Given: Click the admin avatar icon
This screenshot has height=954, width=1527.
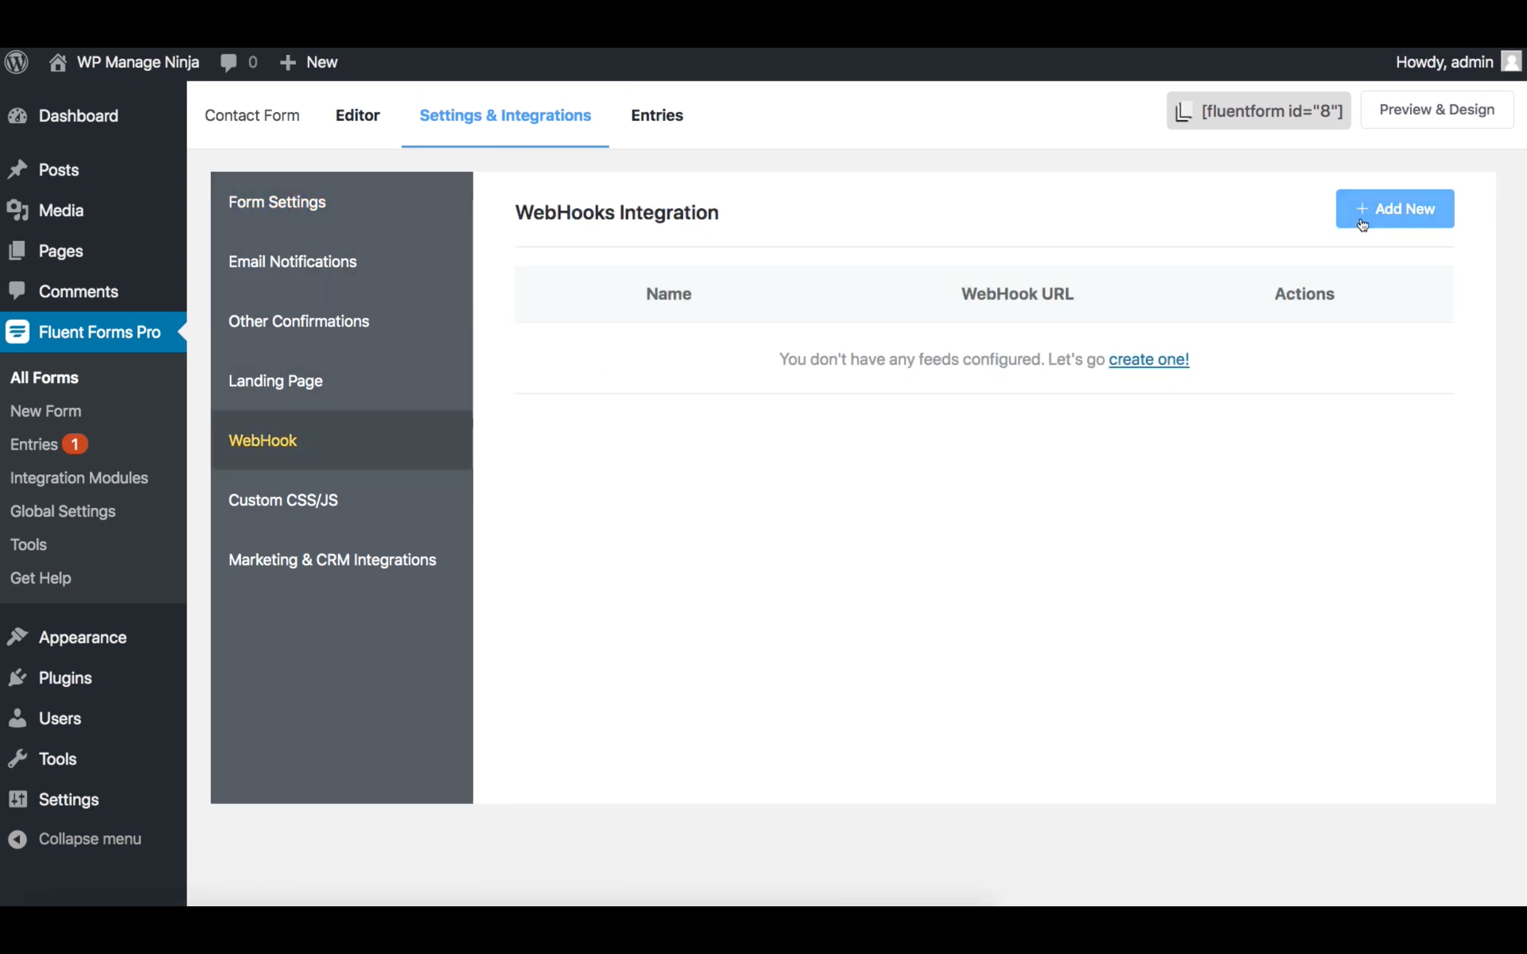Looking at the screenshot, I should (1511, 62).
